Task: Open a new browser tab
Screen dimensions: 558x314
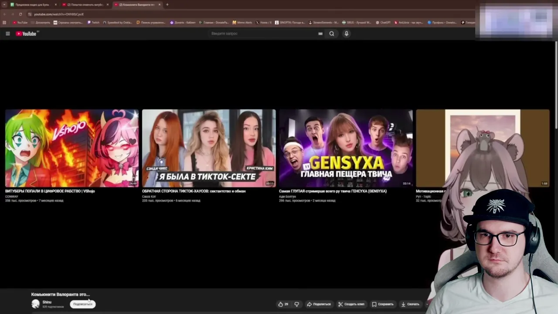Action: tap(167, 4)
